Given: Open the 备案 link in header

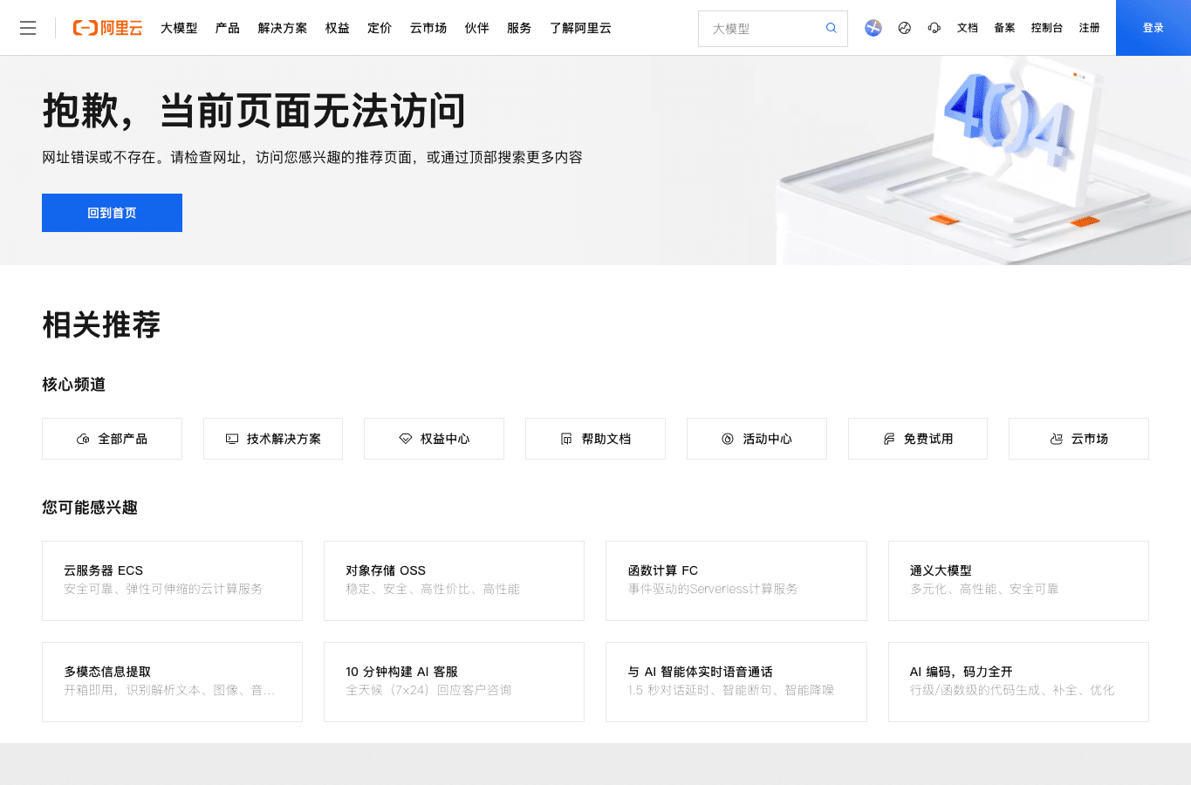Looking at the screenshot, I should point(1004,28).
